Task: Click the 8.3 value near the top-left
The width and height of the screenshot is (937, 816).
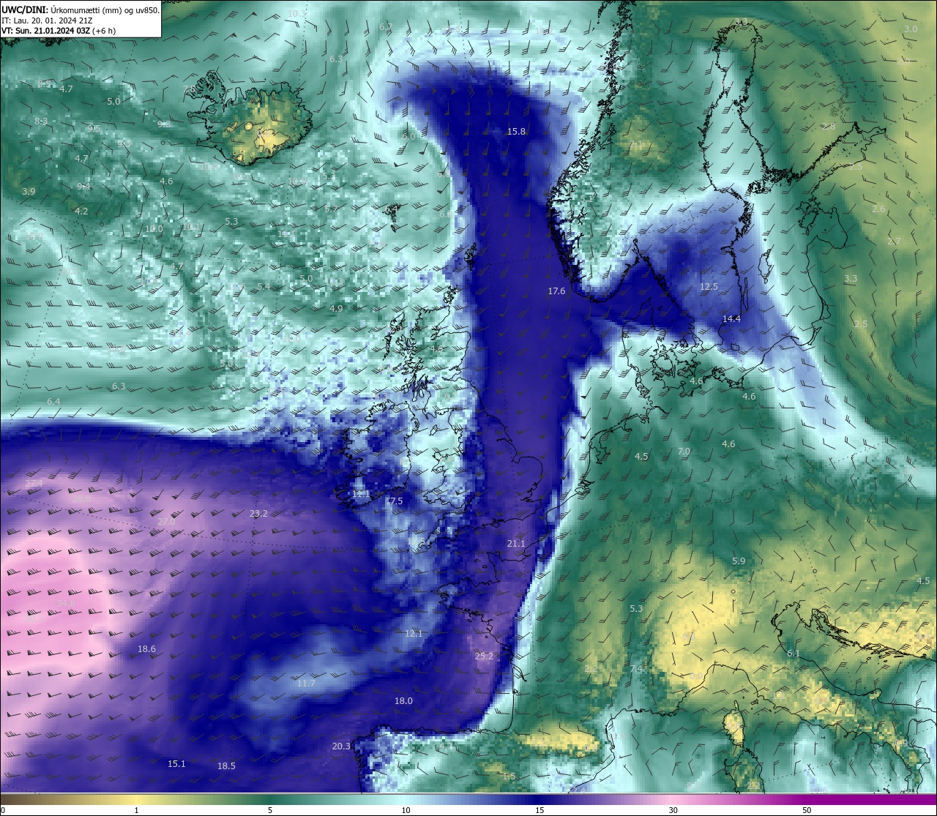Action: (41, 121)
